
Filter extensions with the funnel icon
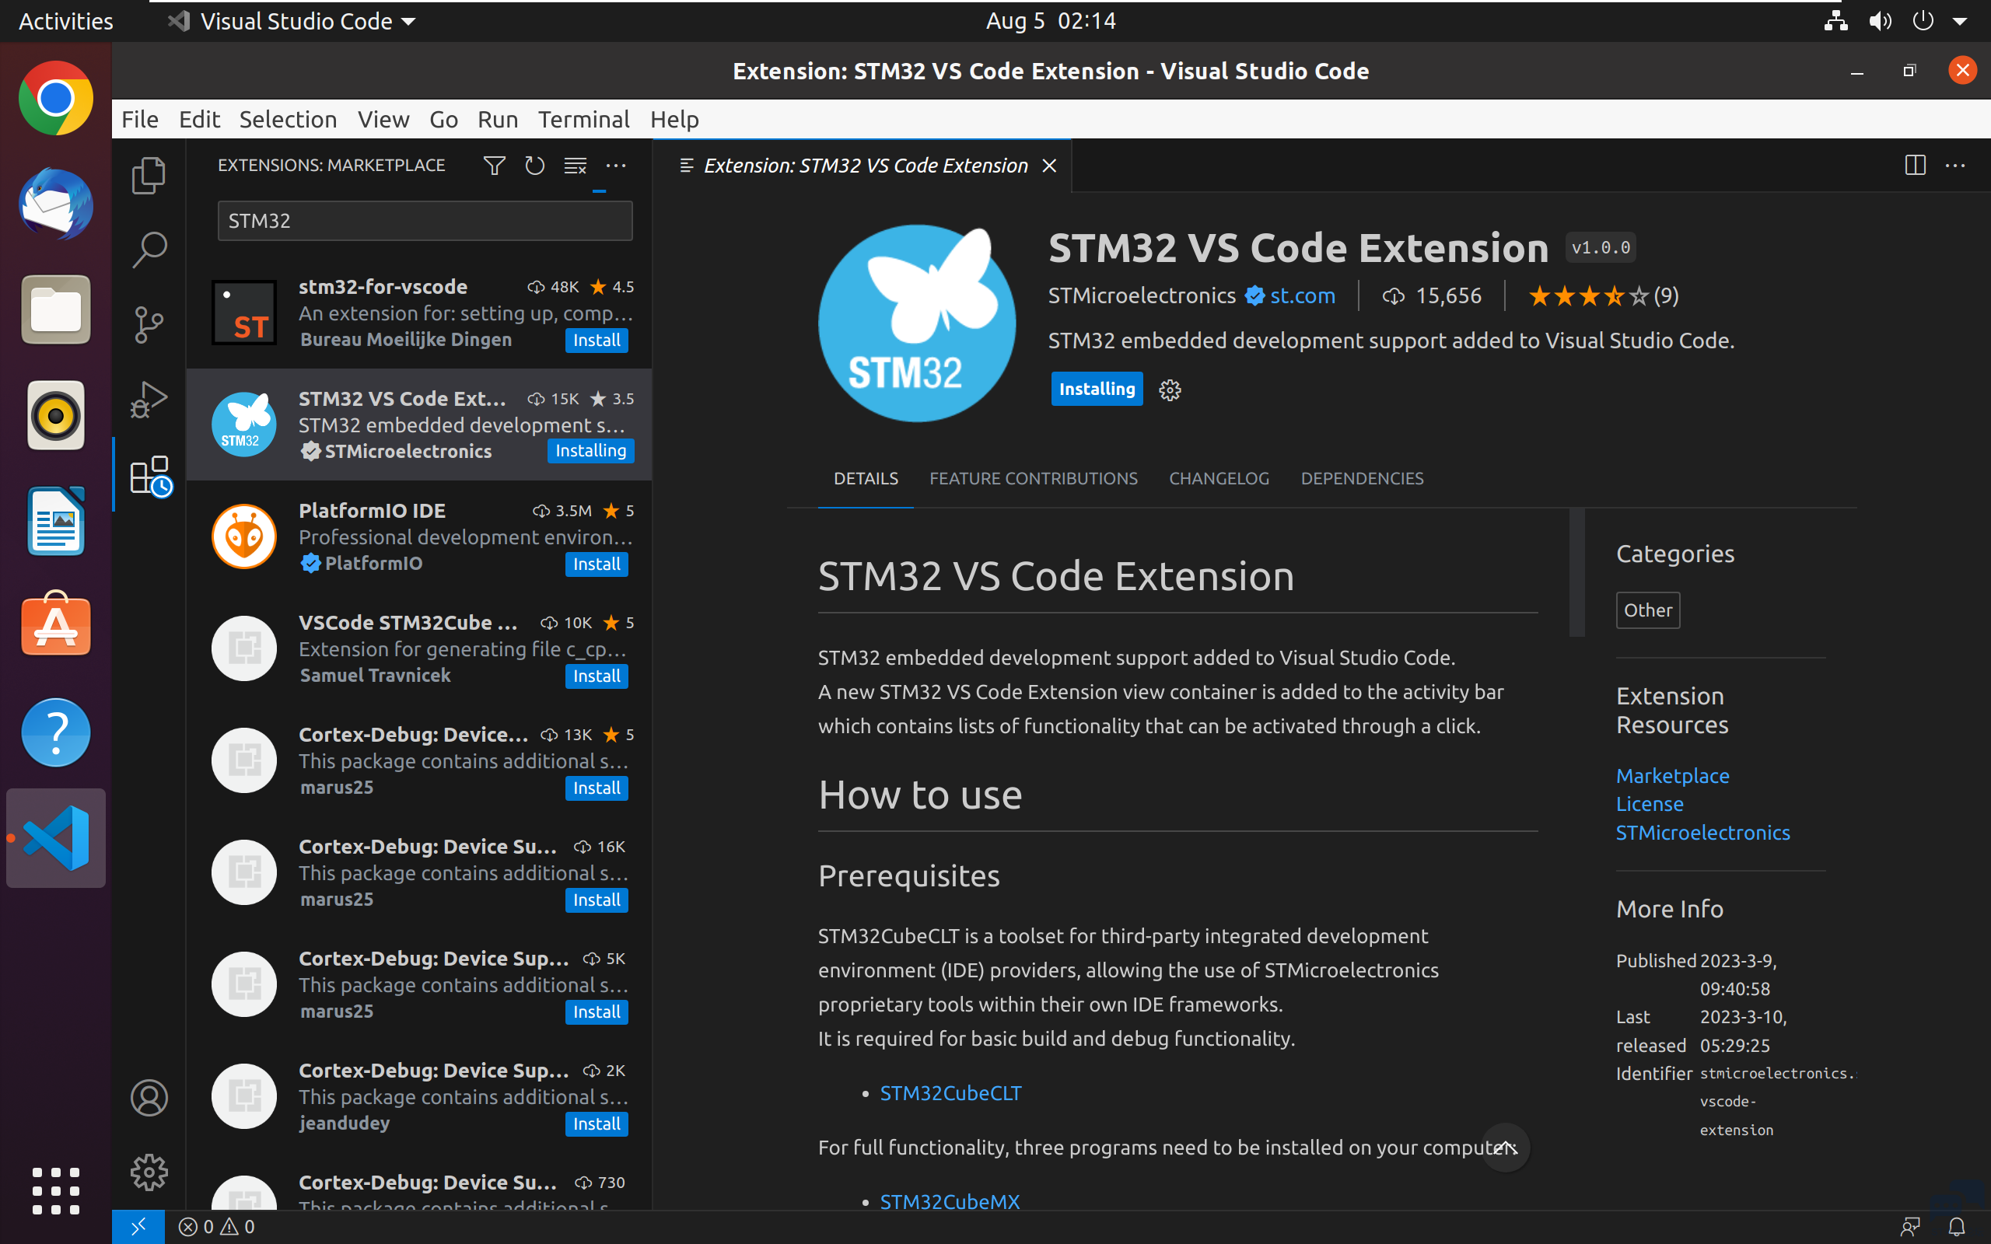pyautogui.click(x=494, y=166)
